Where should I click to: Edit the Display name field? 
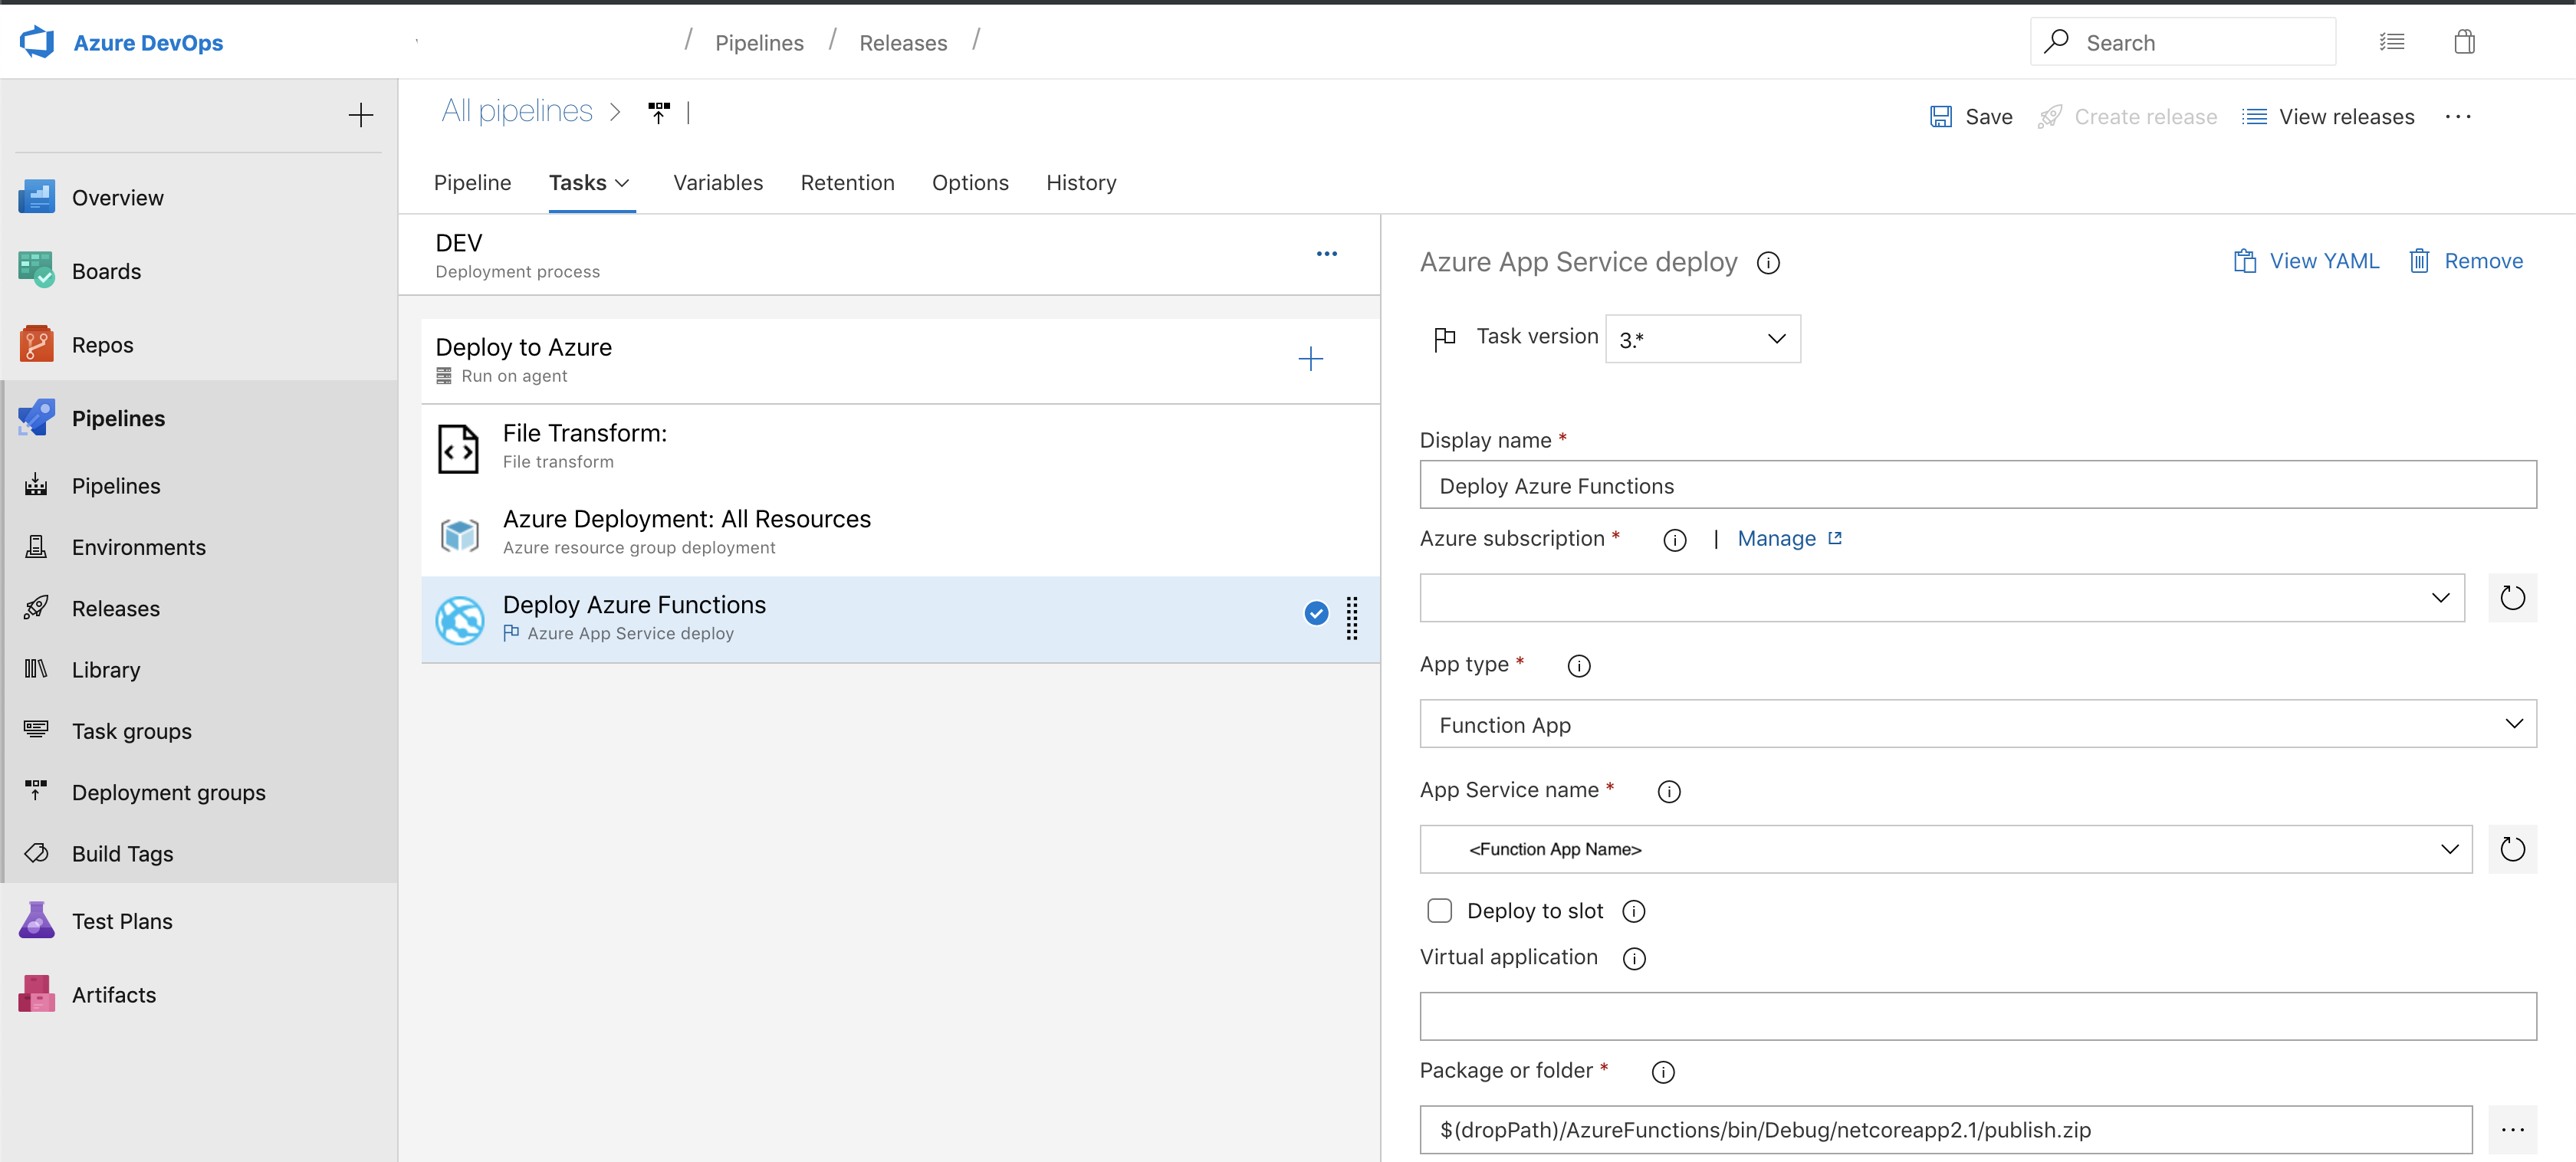(1978, 485)
